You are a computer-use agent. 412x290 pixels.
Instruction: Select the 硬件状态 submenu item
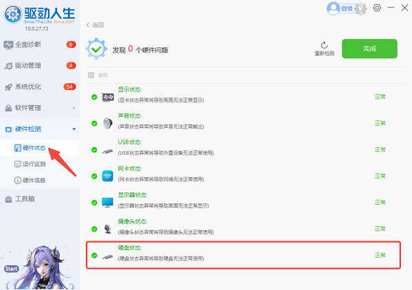40,148
